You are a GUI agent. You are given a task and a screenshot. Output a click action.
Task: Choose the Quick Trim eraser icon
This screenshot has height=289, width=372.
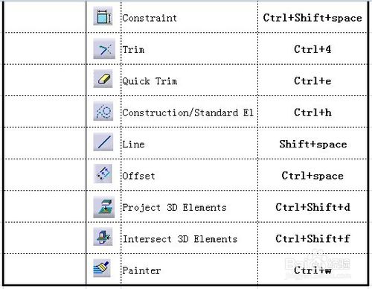coord(103,79)
